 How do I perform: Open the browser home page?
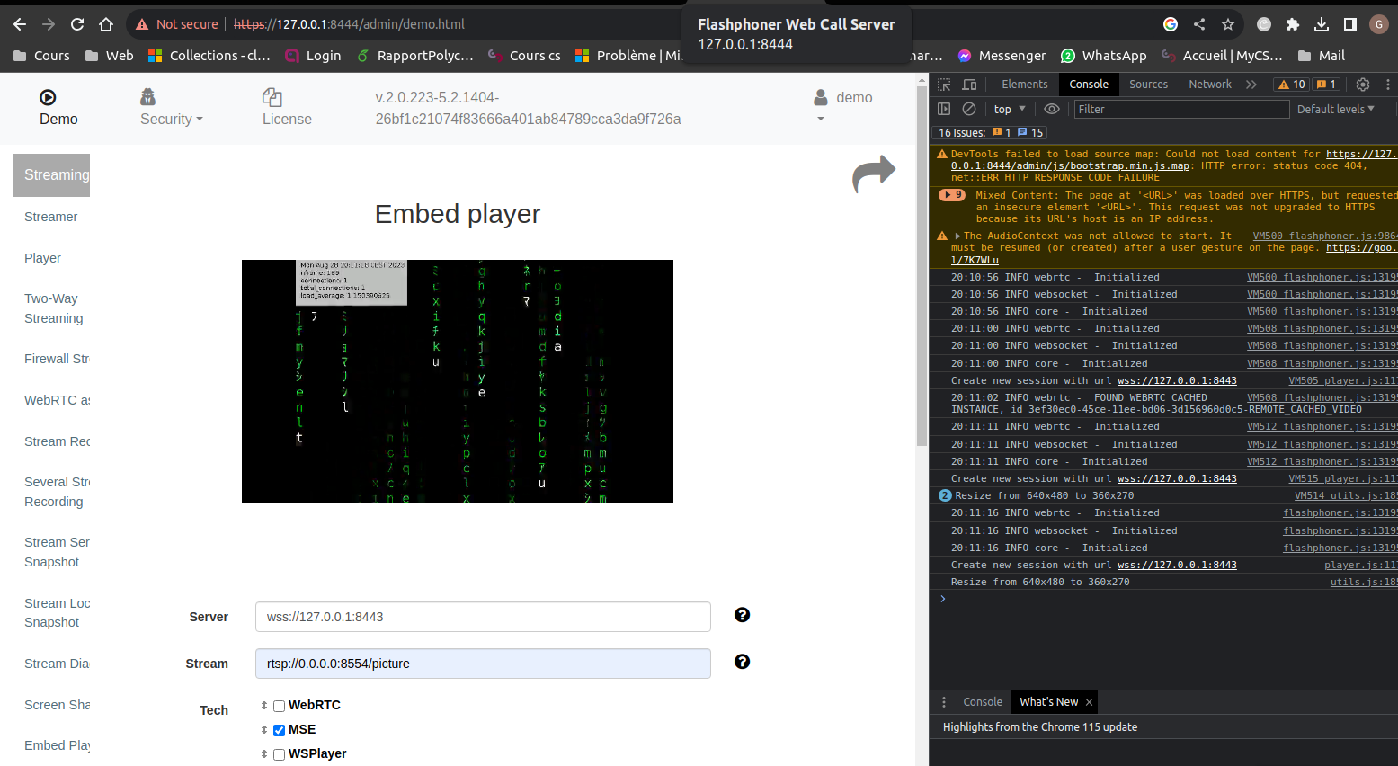point(106,24)
